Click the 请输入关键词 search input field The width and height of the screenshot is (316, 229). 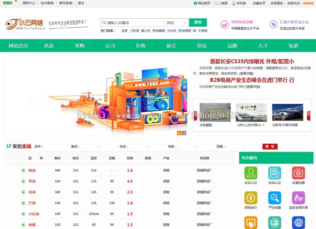coord(133,22)
